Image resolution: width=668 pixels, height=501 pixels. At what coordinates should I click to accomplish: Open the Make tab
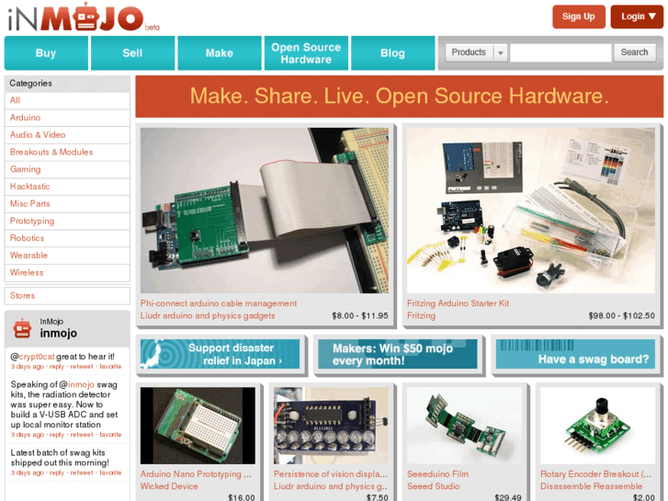tap(220, 53)
